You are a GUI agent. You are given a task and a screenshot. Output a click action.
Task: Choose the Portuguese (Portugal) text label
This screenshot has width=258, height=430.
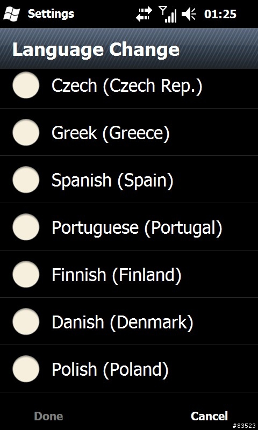[137, 228]
